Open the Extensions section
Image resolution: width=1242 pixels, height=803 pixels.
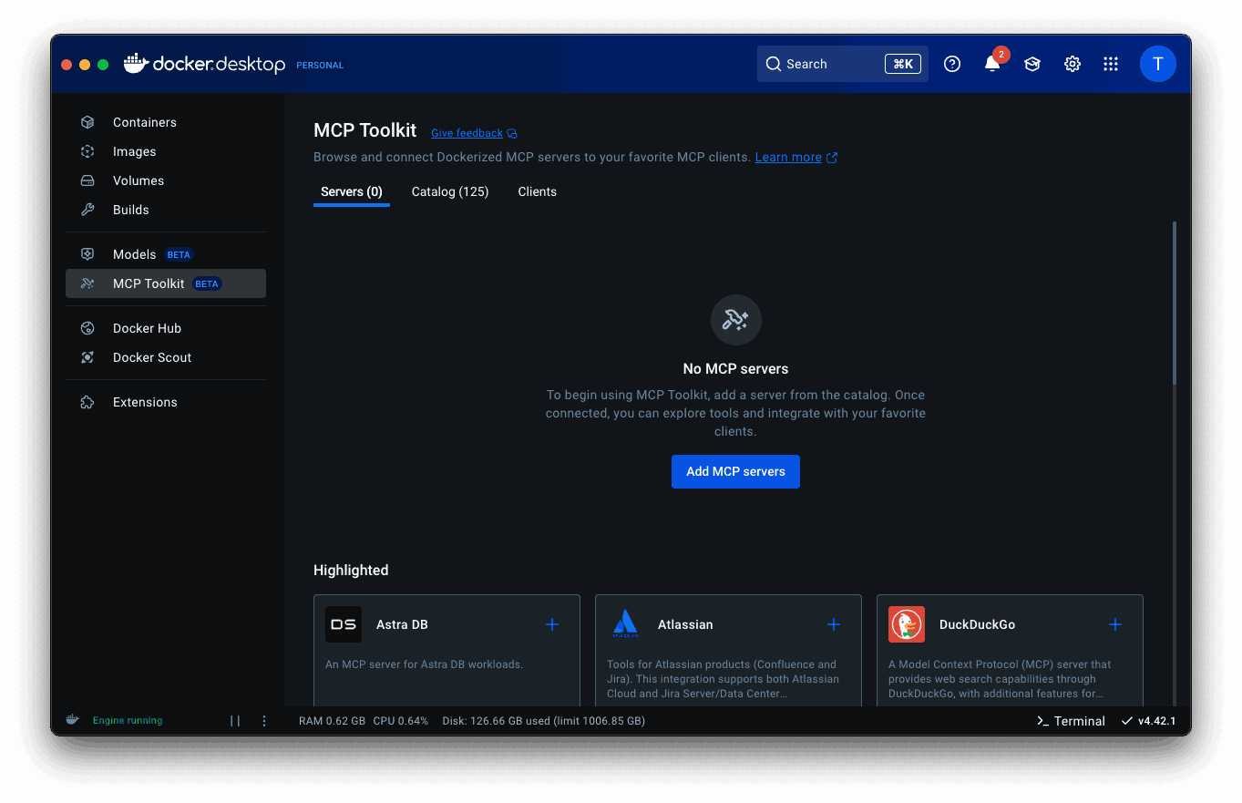pos(146,402)
